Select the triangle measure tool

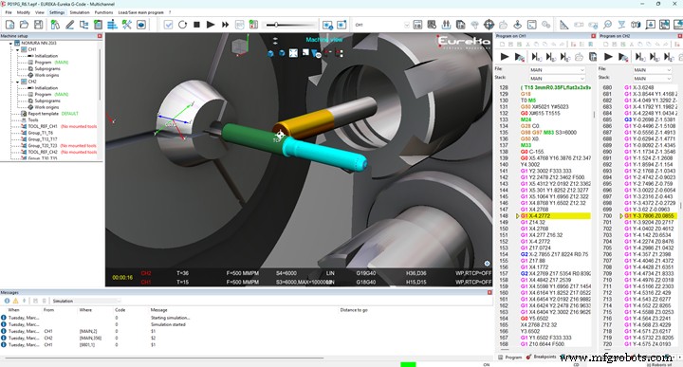click(564, 25)
